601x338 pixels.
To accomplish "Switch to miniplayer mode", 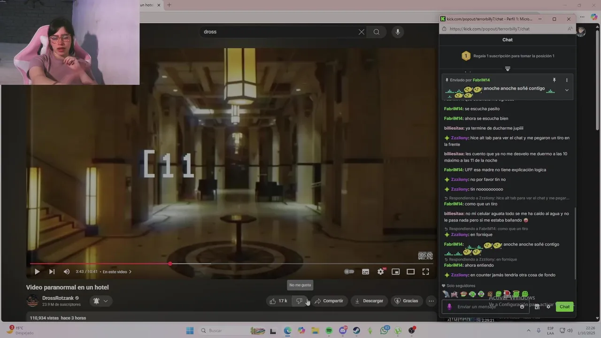I will tap(396, 271).
